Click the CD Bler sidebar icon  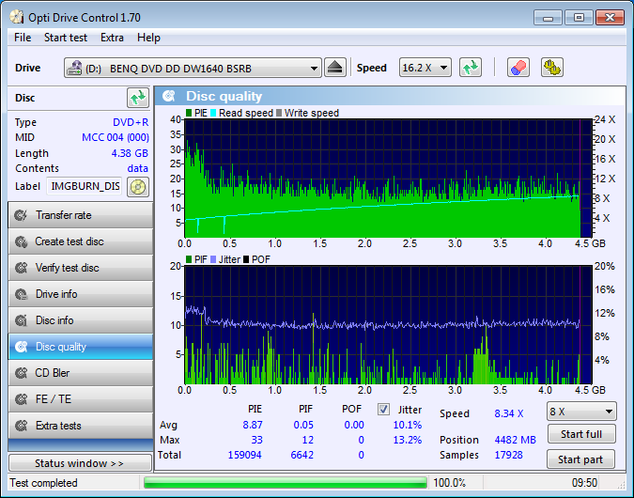click(x=21, y=373)
